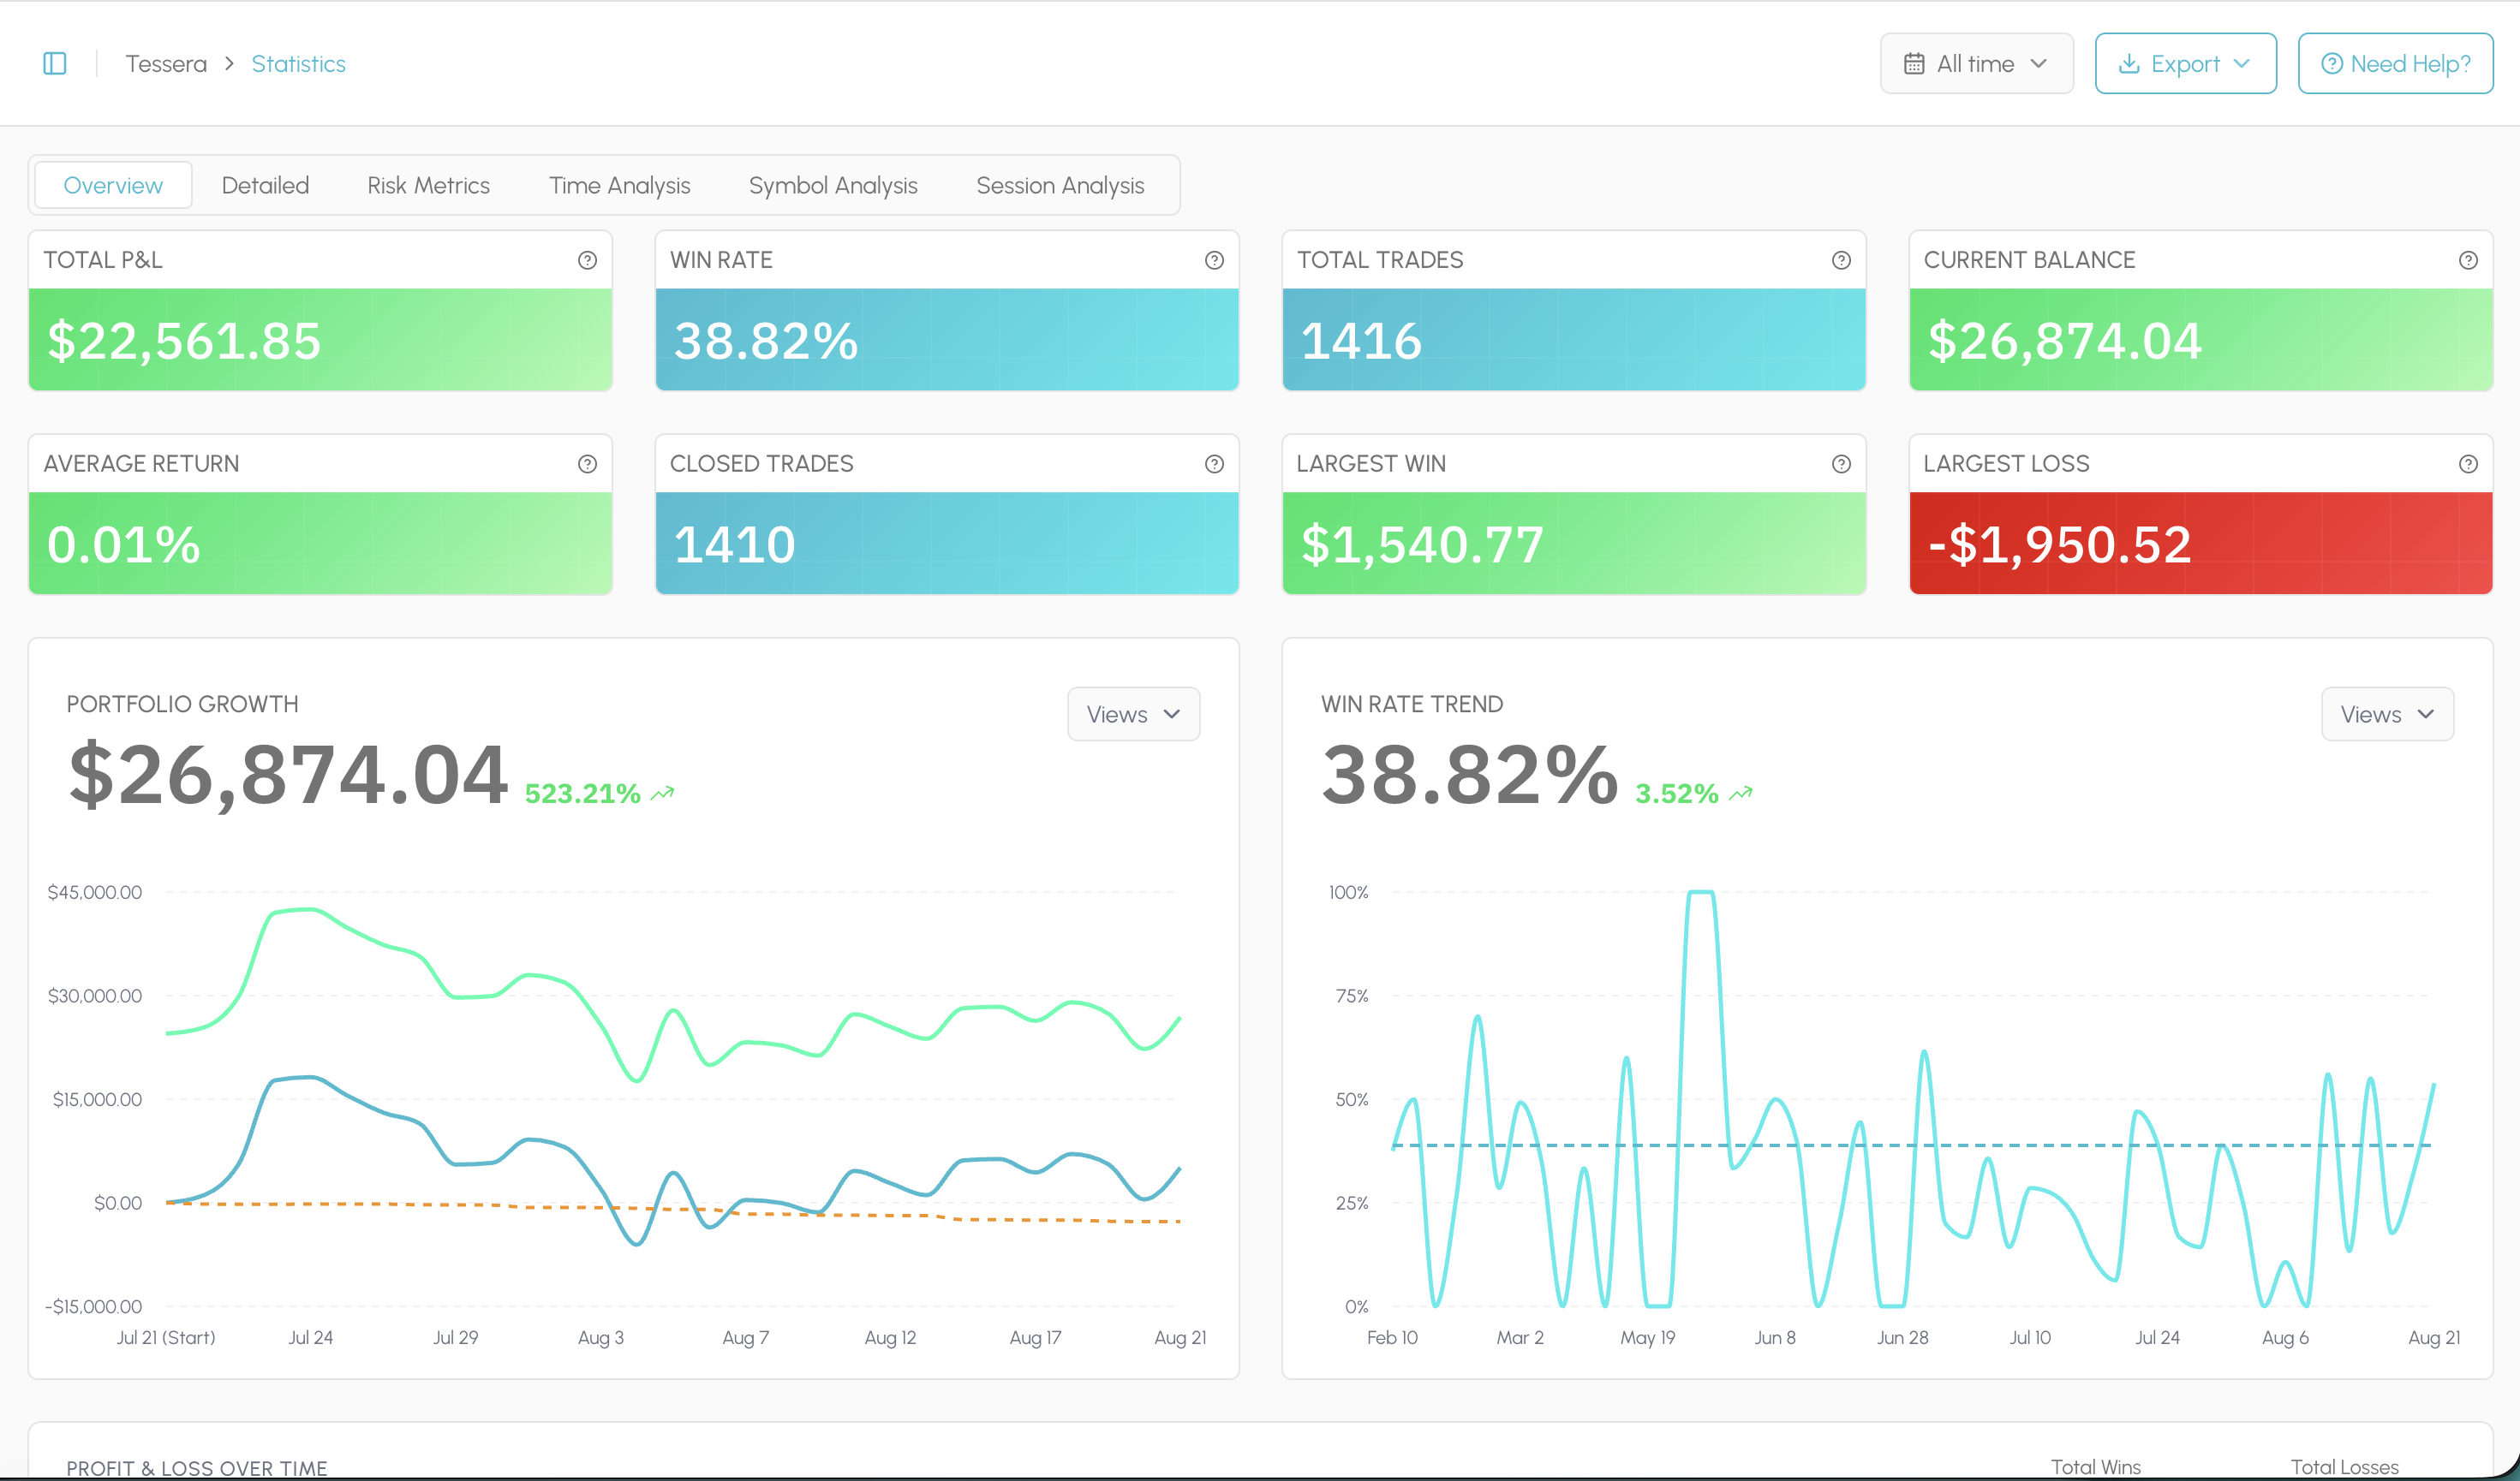Viewport: 2520px width, 1481px height.
Task: Click the PORTFOLIO GROWTH chart title
Action: pos(182,704)
